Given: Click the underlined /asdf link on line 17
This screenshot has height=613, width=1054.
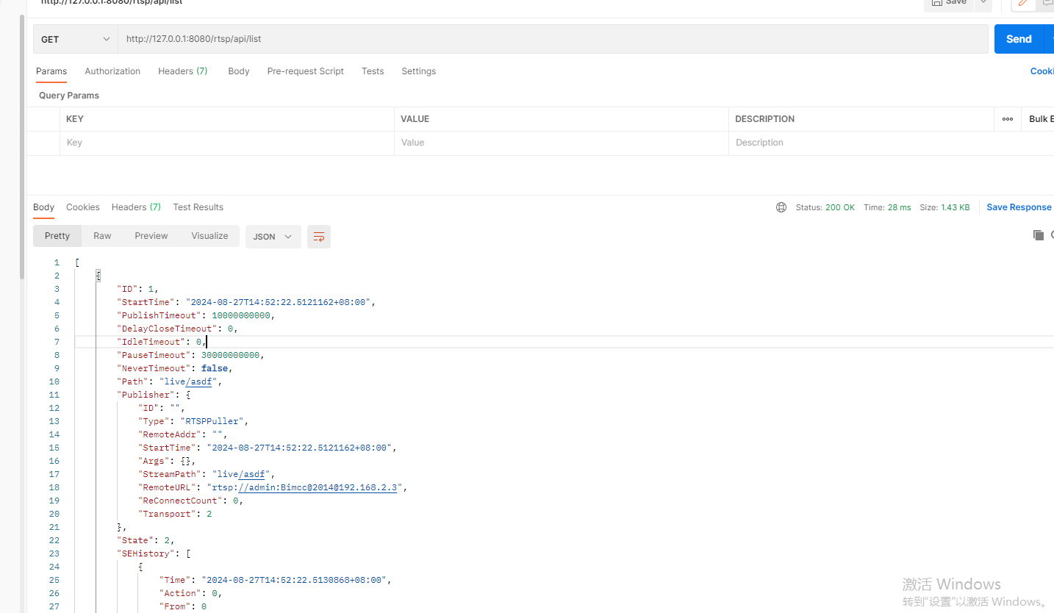Looking at the screenshot, I should [x=252, y=474].
